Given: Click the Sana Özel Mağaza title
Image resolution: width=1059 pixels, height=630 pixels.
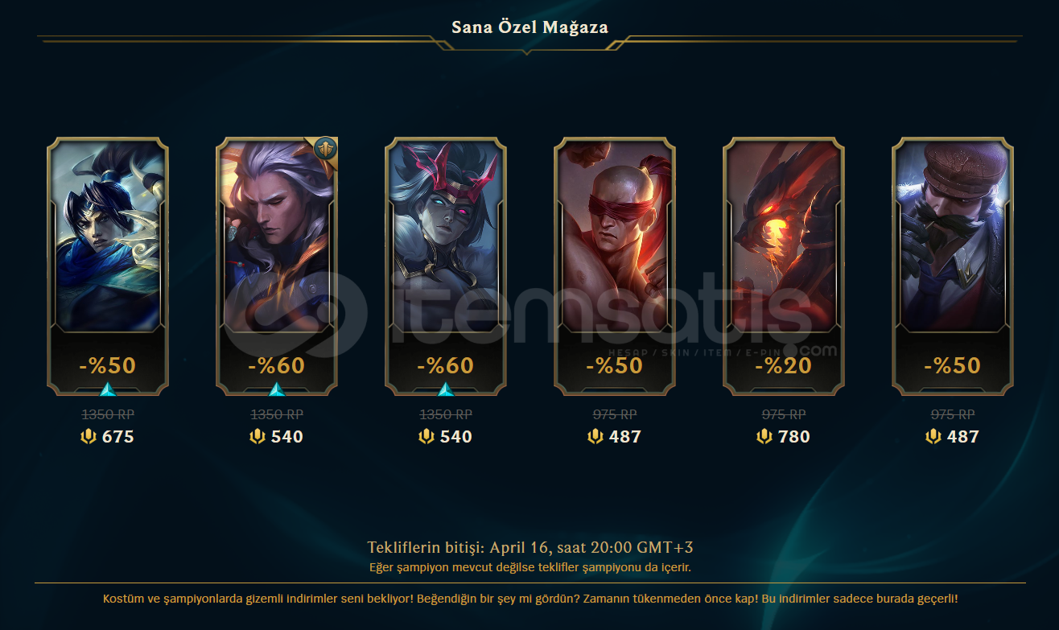Looking at the screenshot, I should 529,27.
